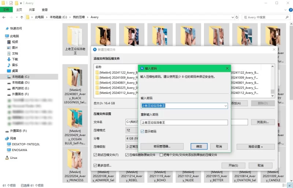Click the Explorer scrollbar down arrow

click(x=291, y=181)
